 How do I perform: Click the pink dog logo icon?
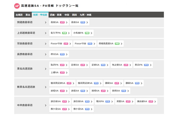17,6
